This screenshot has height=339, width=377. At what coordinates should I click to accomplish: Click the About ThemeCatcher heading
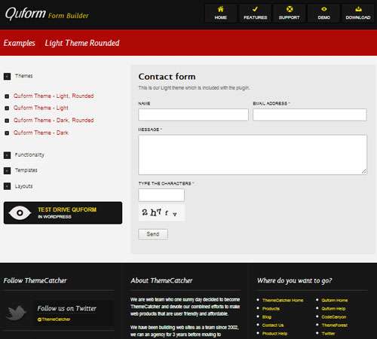coord(161,280)
